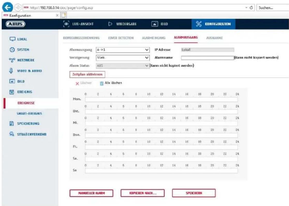Click the Bild picture icon in top bar
Screen dimensions: 289x206
[x=155, y=24]
